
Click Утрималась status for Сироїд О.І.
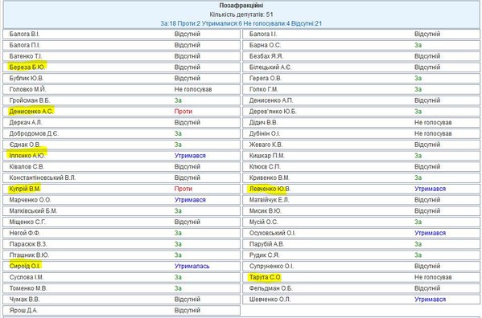tap(192, 266)
